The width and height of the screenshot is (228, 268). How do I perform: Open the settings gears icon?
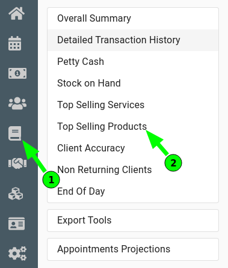17,254
